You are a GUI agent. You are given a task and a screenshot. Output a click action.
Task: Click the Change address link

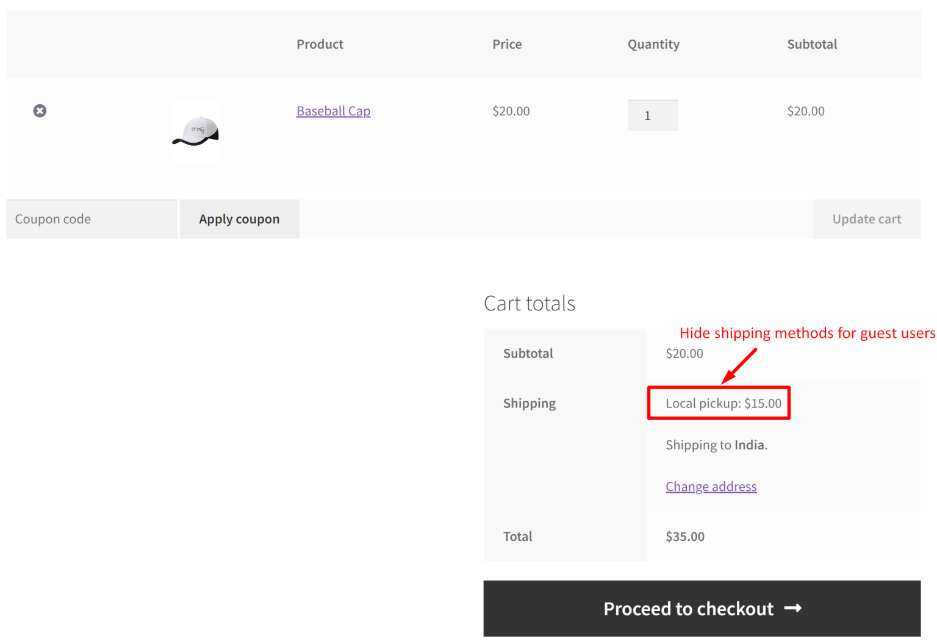pyautogui.click(x=711, y=486)
